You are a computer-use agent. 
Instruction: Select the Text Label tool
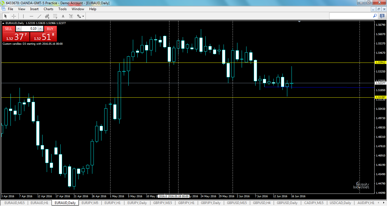(x=71, y=16)
